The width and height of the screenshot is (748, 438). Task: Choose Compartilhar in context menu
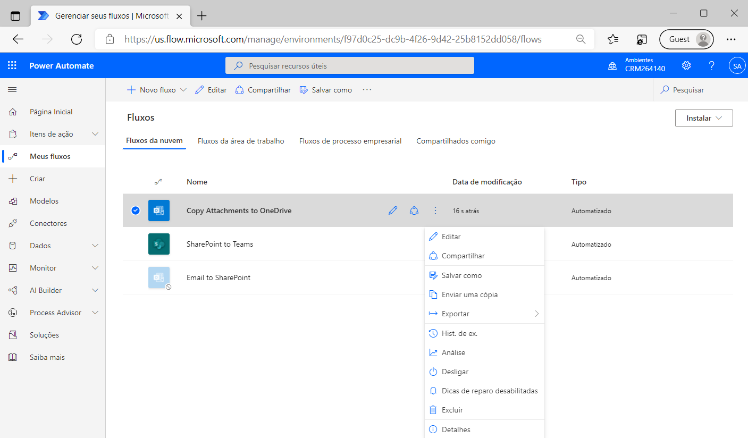pos(485,256)
